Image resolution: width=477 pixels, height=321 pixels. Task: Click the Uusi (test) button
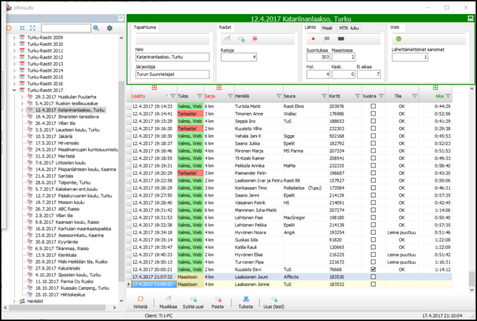274,302
